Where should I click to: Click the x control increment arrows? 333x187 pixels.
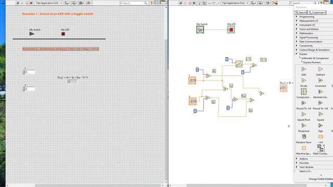coord(24,72)
